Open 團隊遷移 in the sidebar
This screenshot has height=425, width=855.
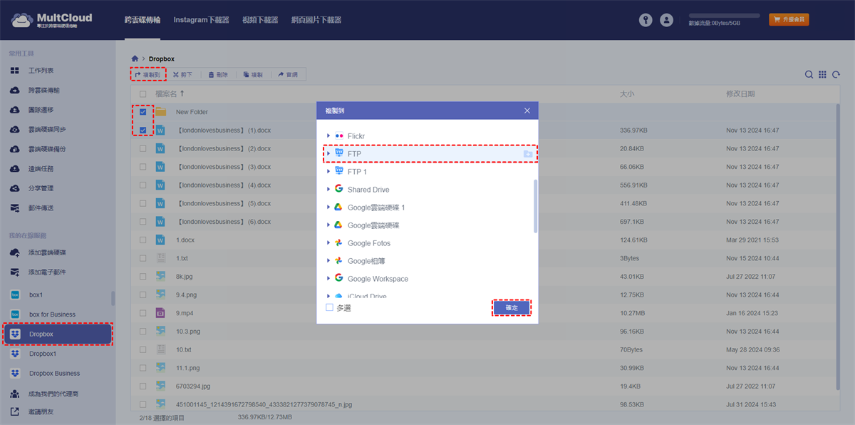(x=41, y=110)
